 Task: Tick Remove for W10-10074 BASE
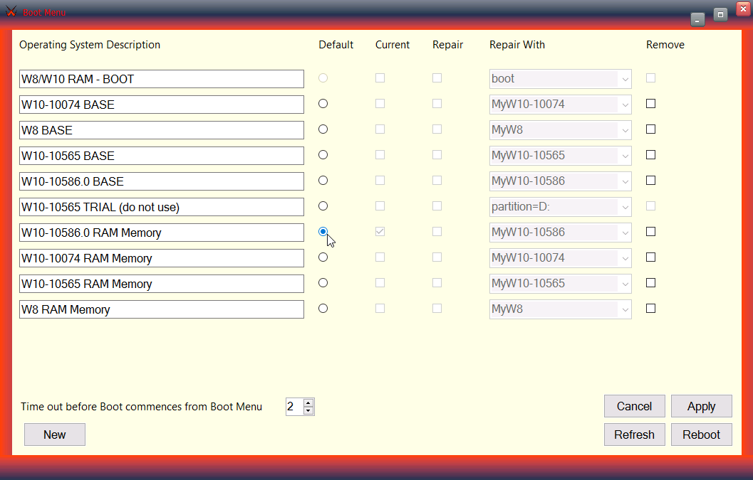click(x=650, y=104)
